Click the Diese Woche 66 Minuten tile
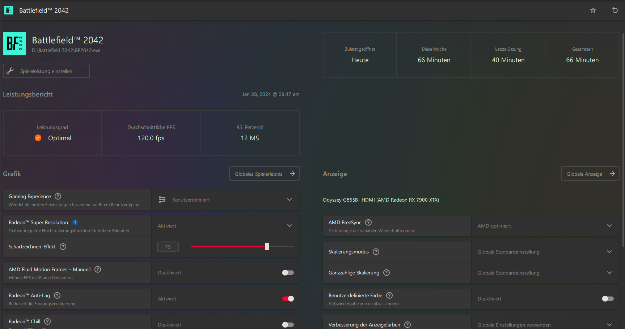The width and height of the screenshot is (625, 329). pyautogui.click(x=434, y=55)
